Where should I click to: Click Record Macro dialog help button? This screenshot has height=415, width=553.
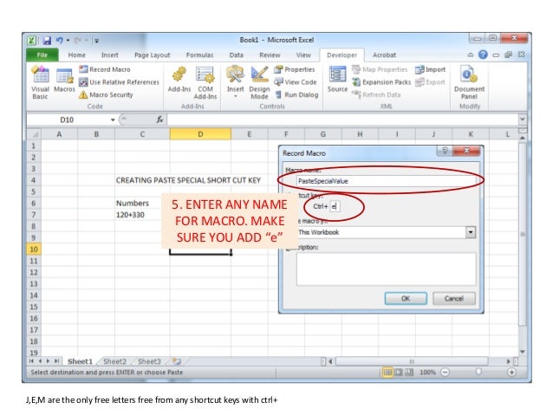445,151
